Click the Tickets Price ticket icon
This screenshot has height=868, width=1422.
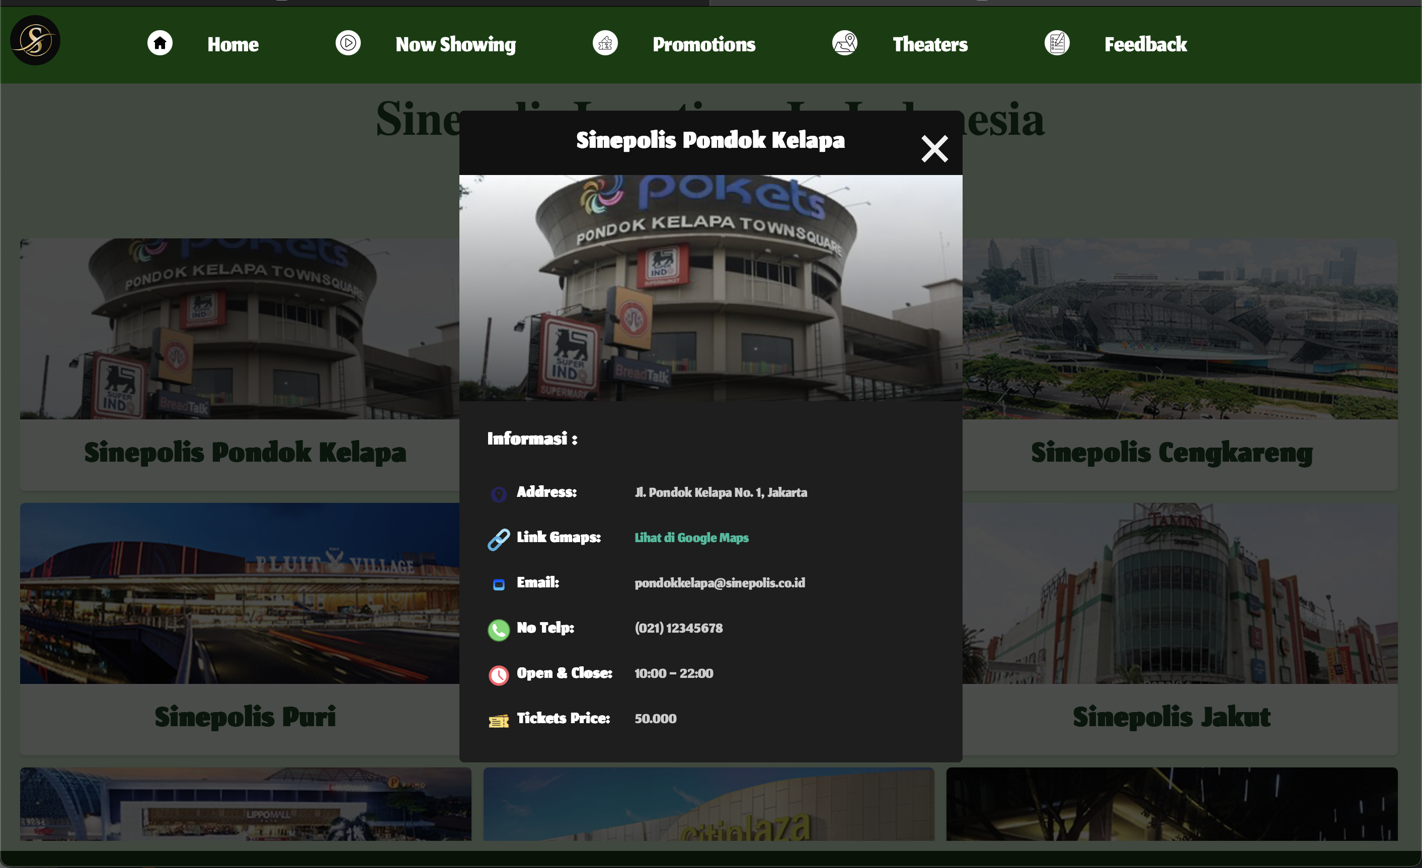(x=499, y=720)
